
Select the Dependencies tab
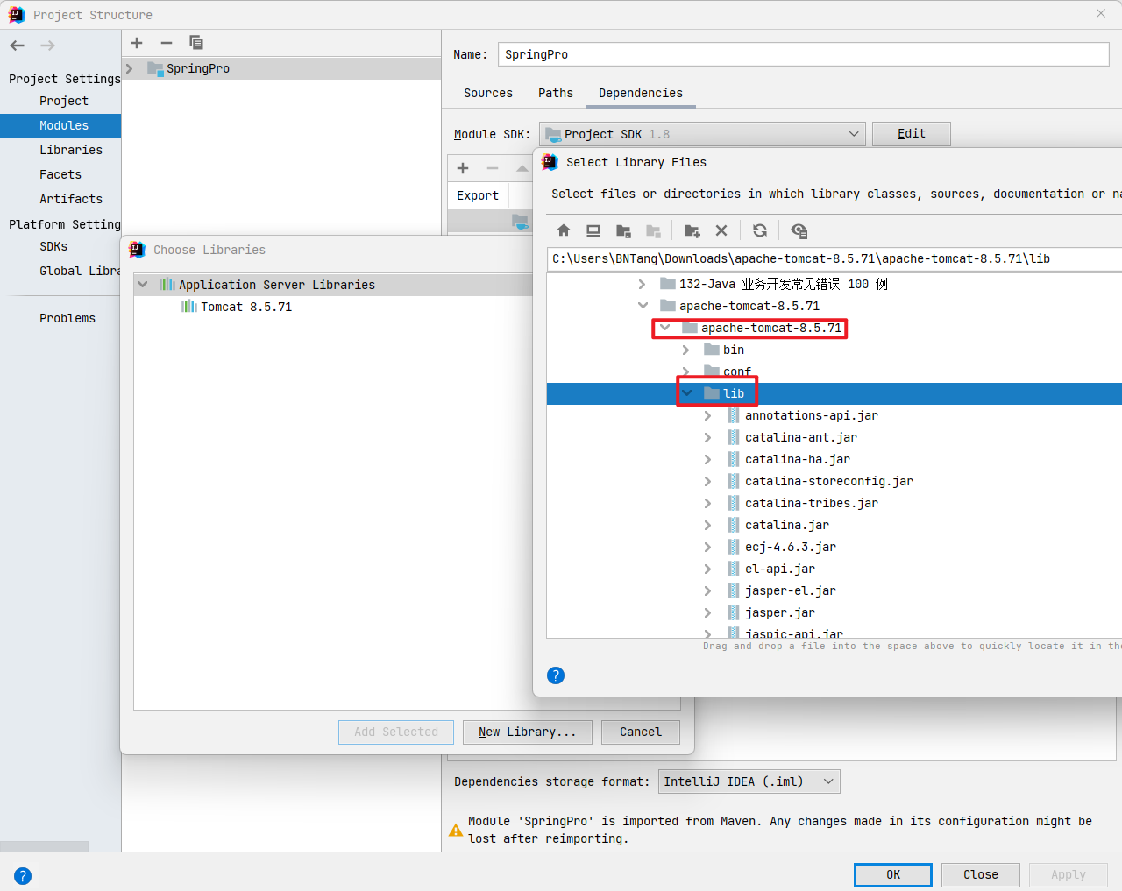[x=641, y=93]
